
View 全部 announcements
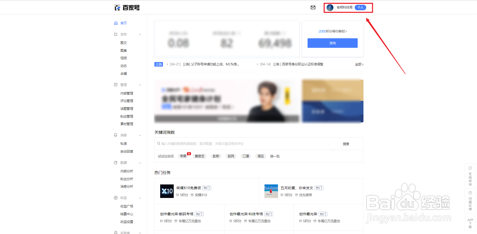coord(359,64)
